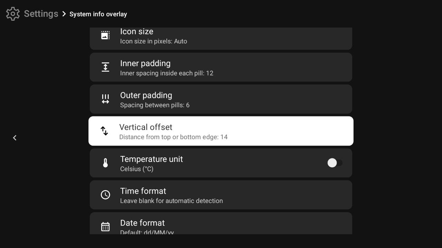The height and width of the screenshot is (248, 442).
Task: Select System info overlay in the breadcrumb
Action: (x=98, y=14)
